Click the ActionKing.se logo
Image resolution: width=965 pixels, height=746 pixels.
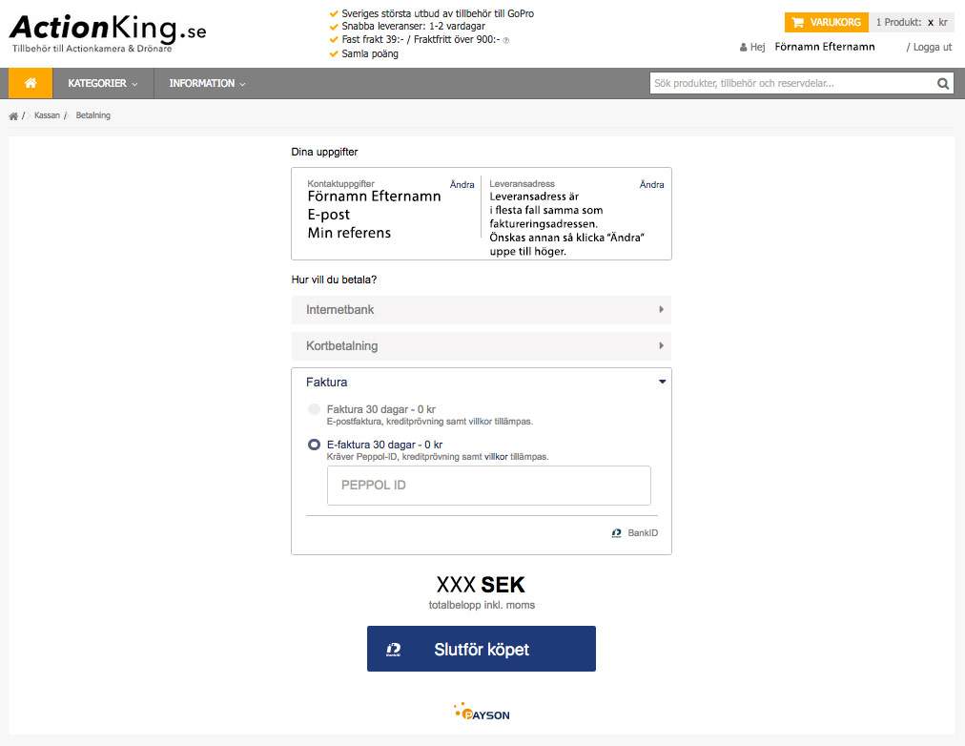coord(108,32)
